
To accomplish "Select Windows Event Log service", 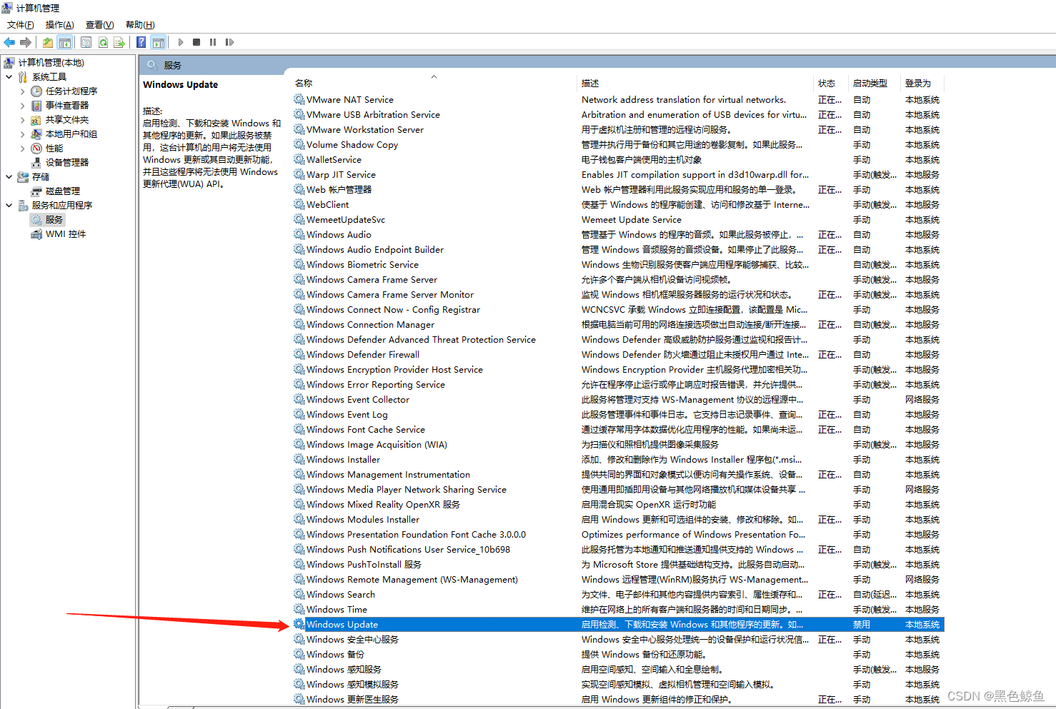I will [x=618, y=415].
